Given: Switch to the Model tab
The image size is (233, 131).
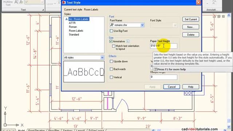Looking at the screenshot, I should [21, 130].
